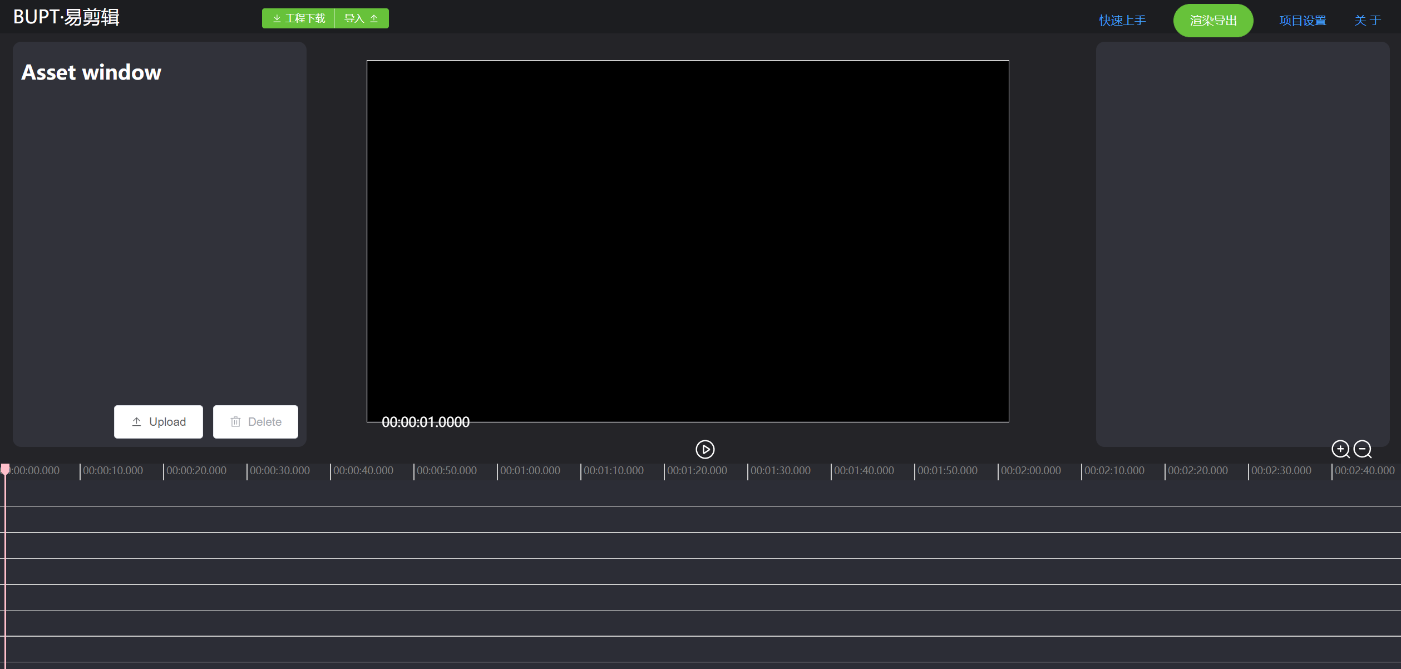Click the 导入 import button

coord(361,18)
